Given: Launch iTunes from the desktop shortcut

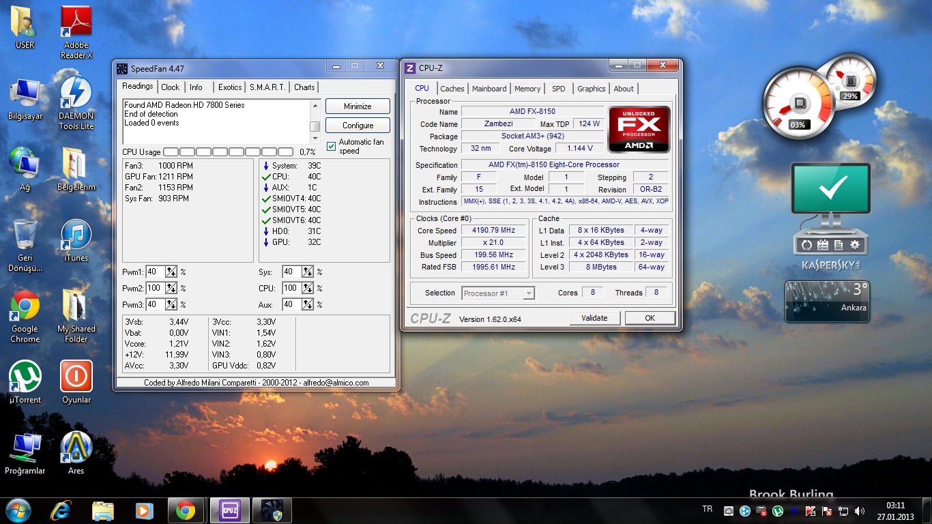Looking at the screenshot, I should pyautogui.click(x=76, y=241).
